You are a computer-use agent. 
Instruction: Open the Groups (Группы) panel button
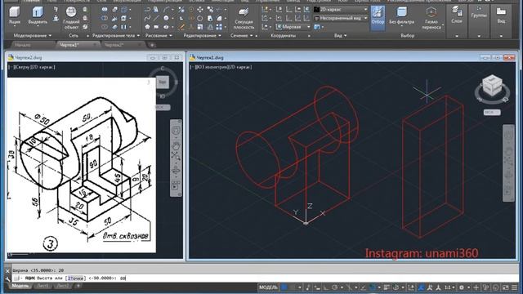click(479, 13)
